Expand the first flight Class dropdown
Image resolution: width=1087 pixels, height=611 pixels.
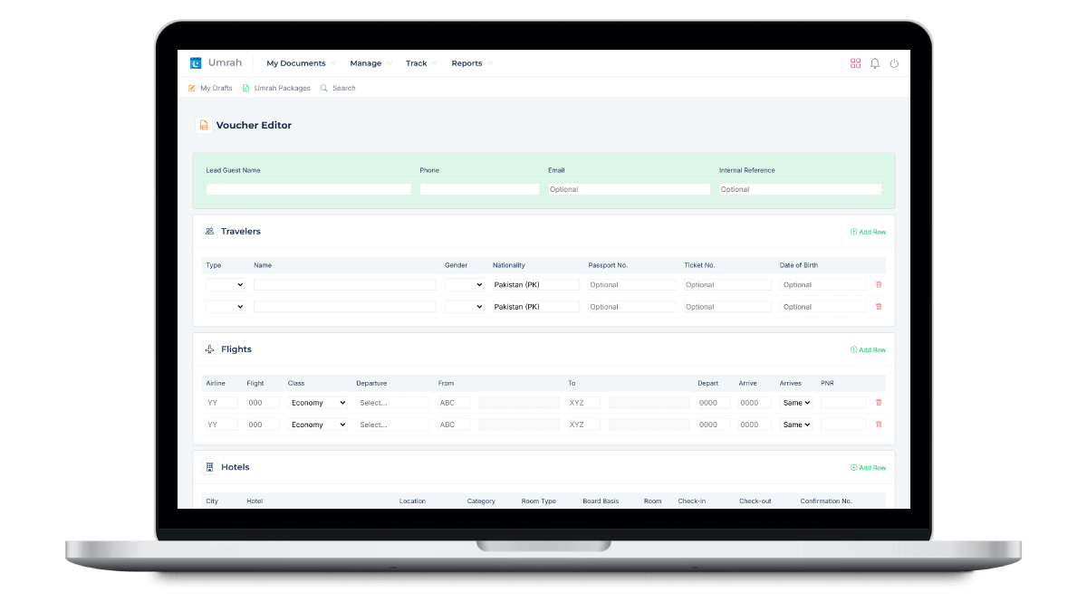(x=318, y=403)
